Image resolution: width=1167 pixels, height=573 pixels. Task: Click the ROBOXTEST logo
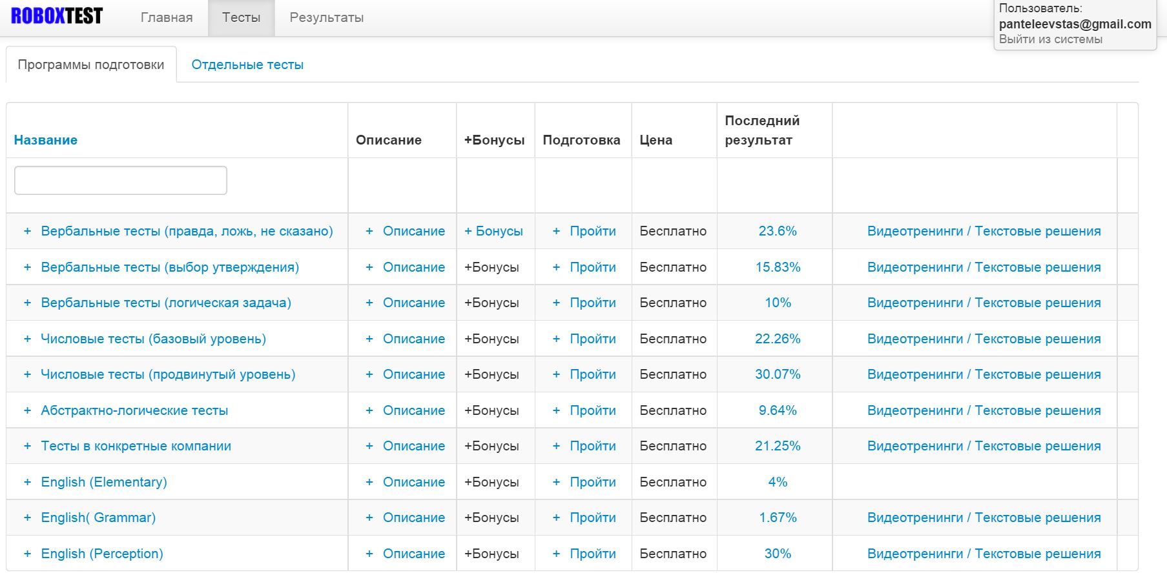click(57, 16)
